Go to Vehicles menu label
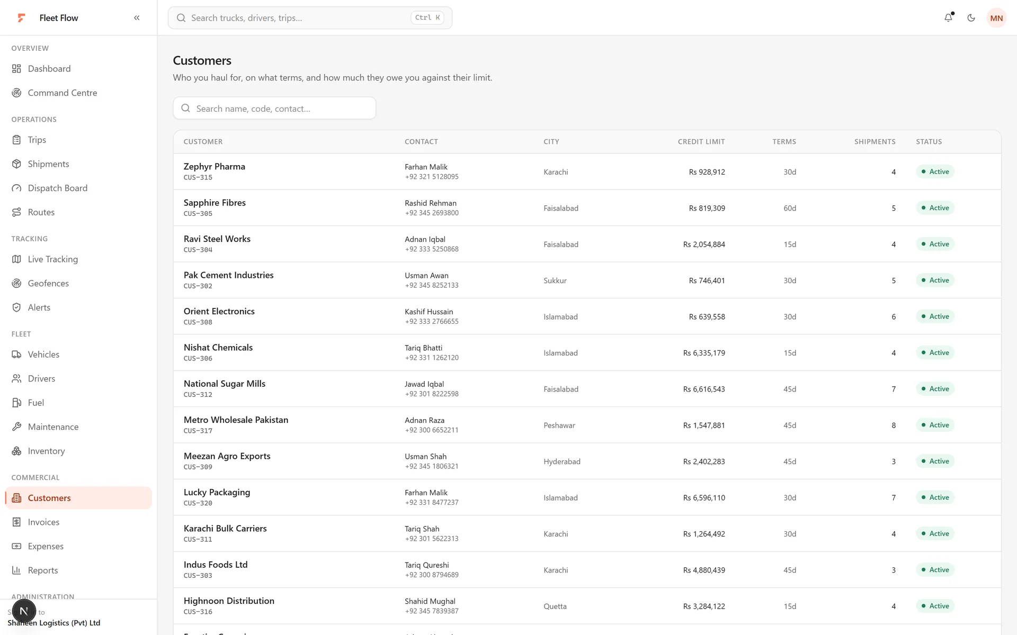Image resolution: width=1017 pixels, height=635 pixels. (43, 355)
